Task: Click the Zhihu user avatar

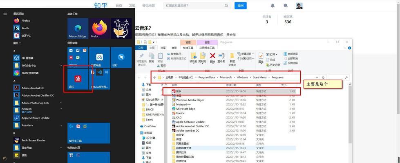Action: [x=299, y=6]
